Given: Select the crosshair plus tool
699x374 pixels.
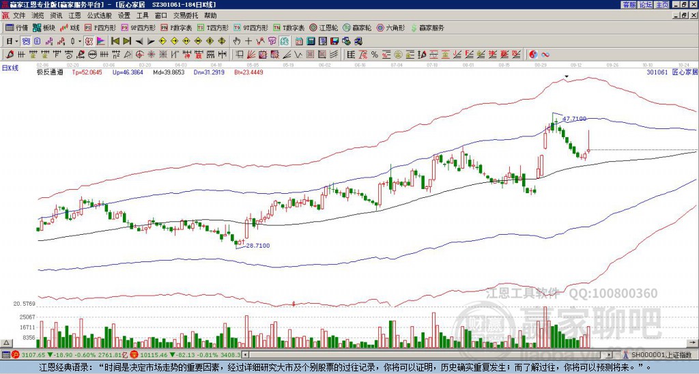Looking at the screenshot, I should (248, 41).
